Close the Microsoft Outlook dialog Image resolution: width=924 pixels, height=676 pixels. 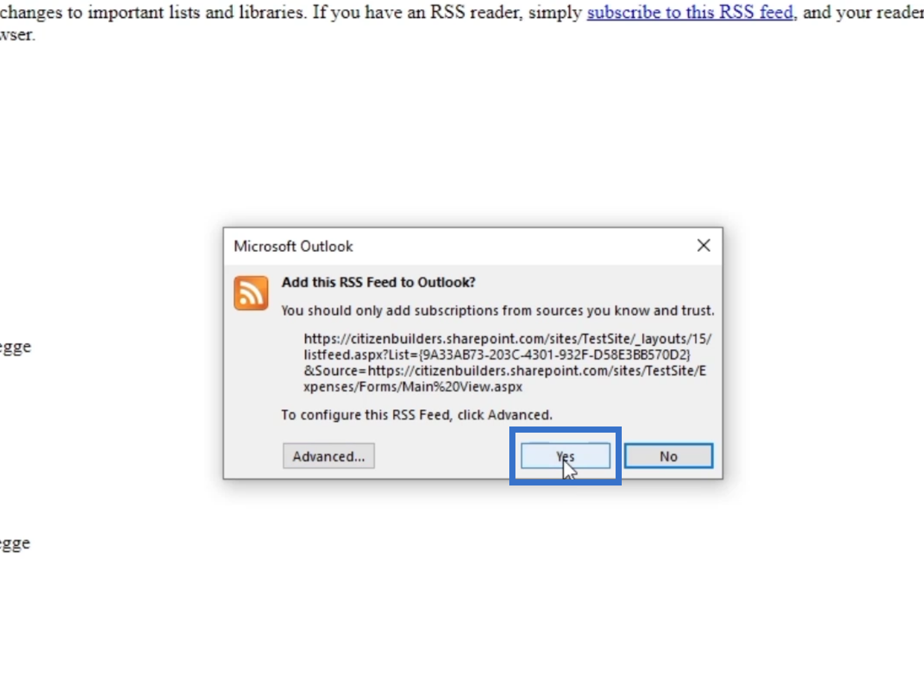click(x=703, y=246)
